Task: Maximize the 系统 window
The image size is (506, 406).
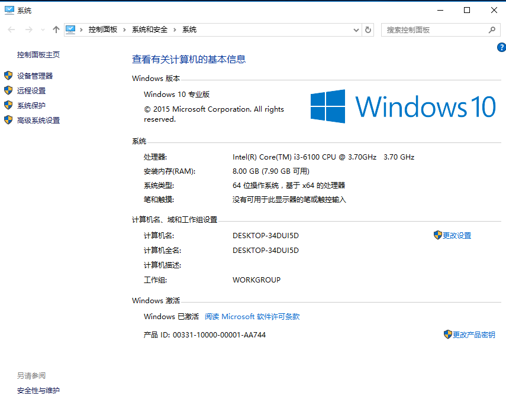Action: 466,10
